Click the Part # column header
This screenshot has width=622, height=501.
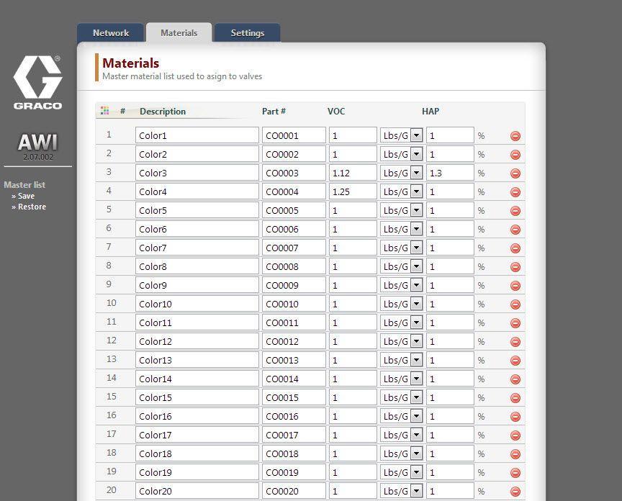click(x=274, y=112)
